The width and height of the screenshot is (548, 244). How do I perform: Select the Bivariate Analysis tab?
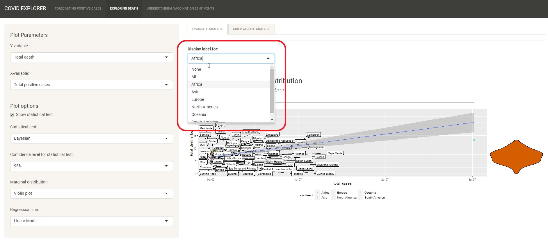tap(208, 29)
